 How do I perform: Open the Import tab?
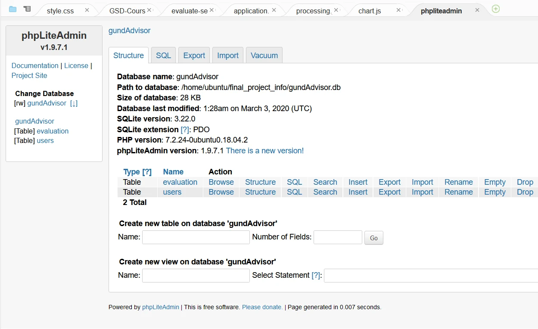(x=228, y=56)
